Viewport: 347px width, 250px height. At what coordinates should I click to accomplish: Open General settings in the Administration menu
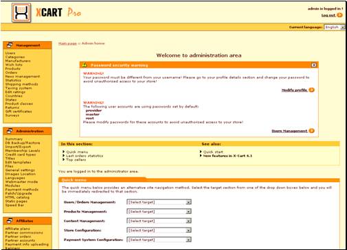tap(20, 170)
